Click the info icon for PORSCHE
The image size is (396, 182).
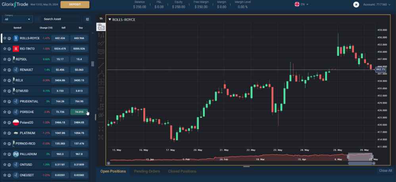pos(9,112)
